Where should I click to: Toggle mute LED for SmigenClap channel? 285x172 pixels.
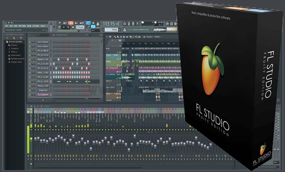tap(30, 90)
